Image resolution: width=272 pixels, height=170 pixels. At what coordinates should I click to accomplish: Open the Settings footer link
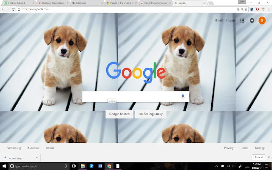pyautogui.click(x=260, y=148)
